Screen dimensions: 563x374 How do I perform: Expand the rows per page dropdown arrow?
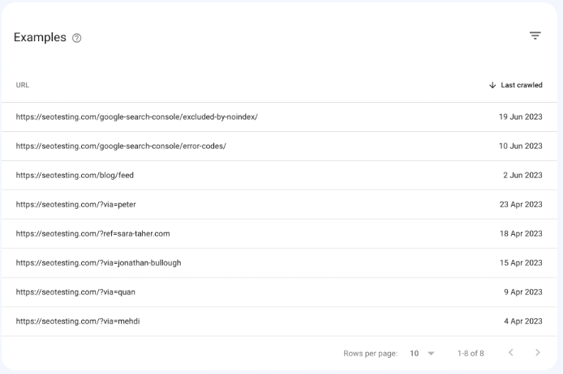pyautogui.click(x=431, y=354)
